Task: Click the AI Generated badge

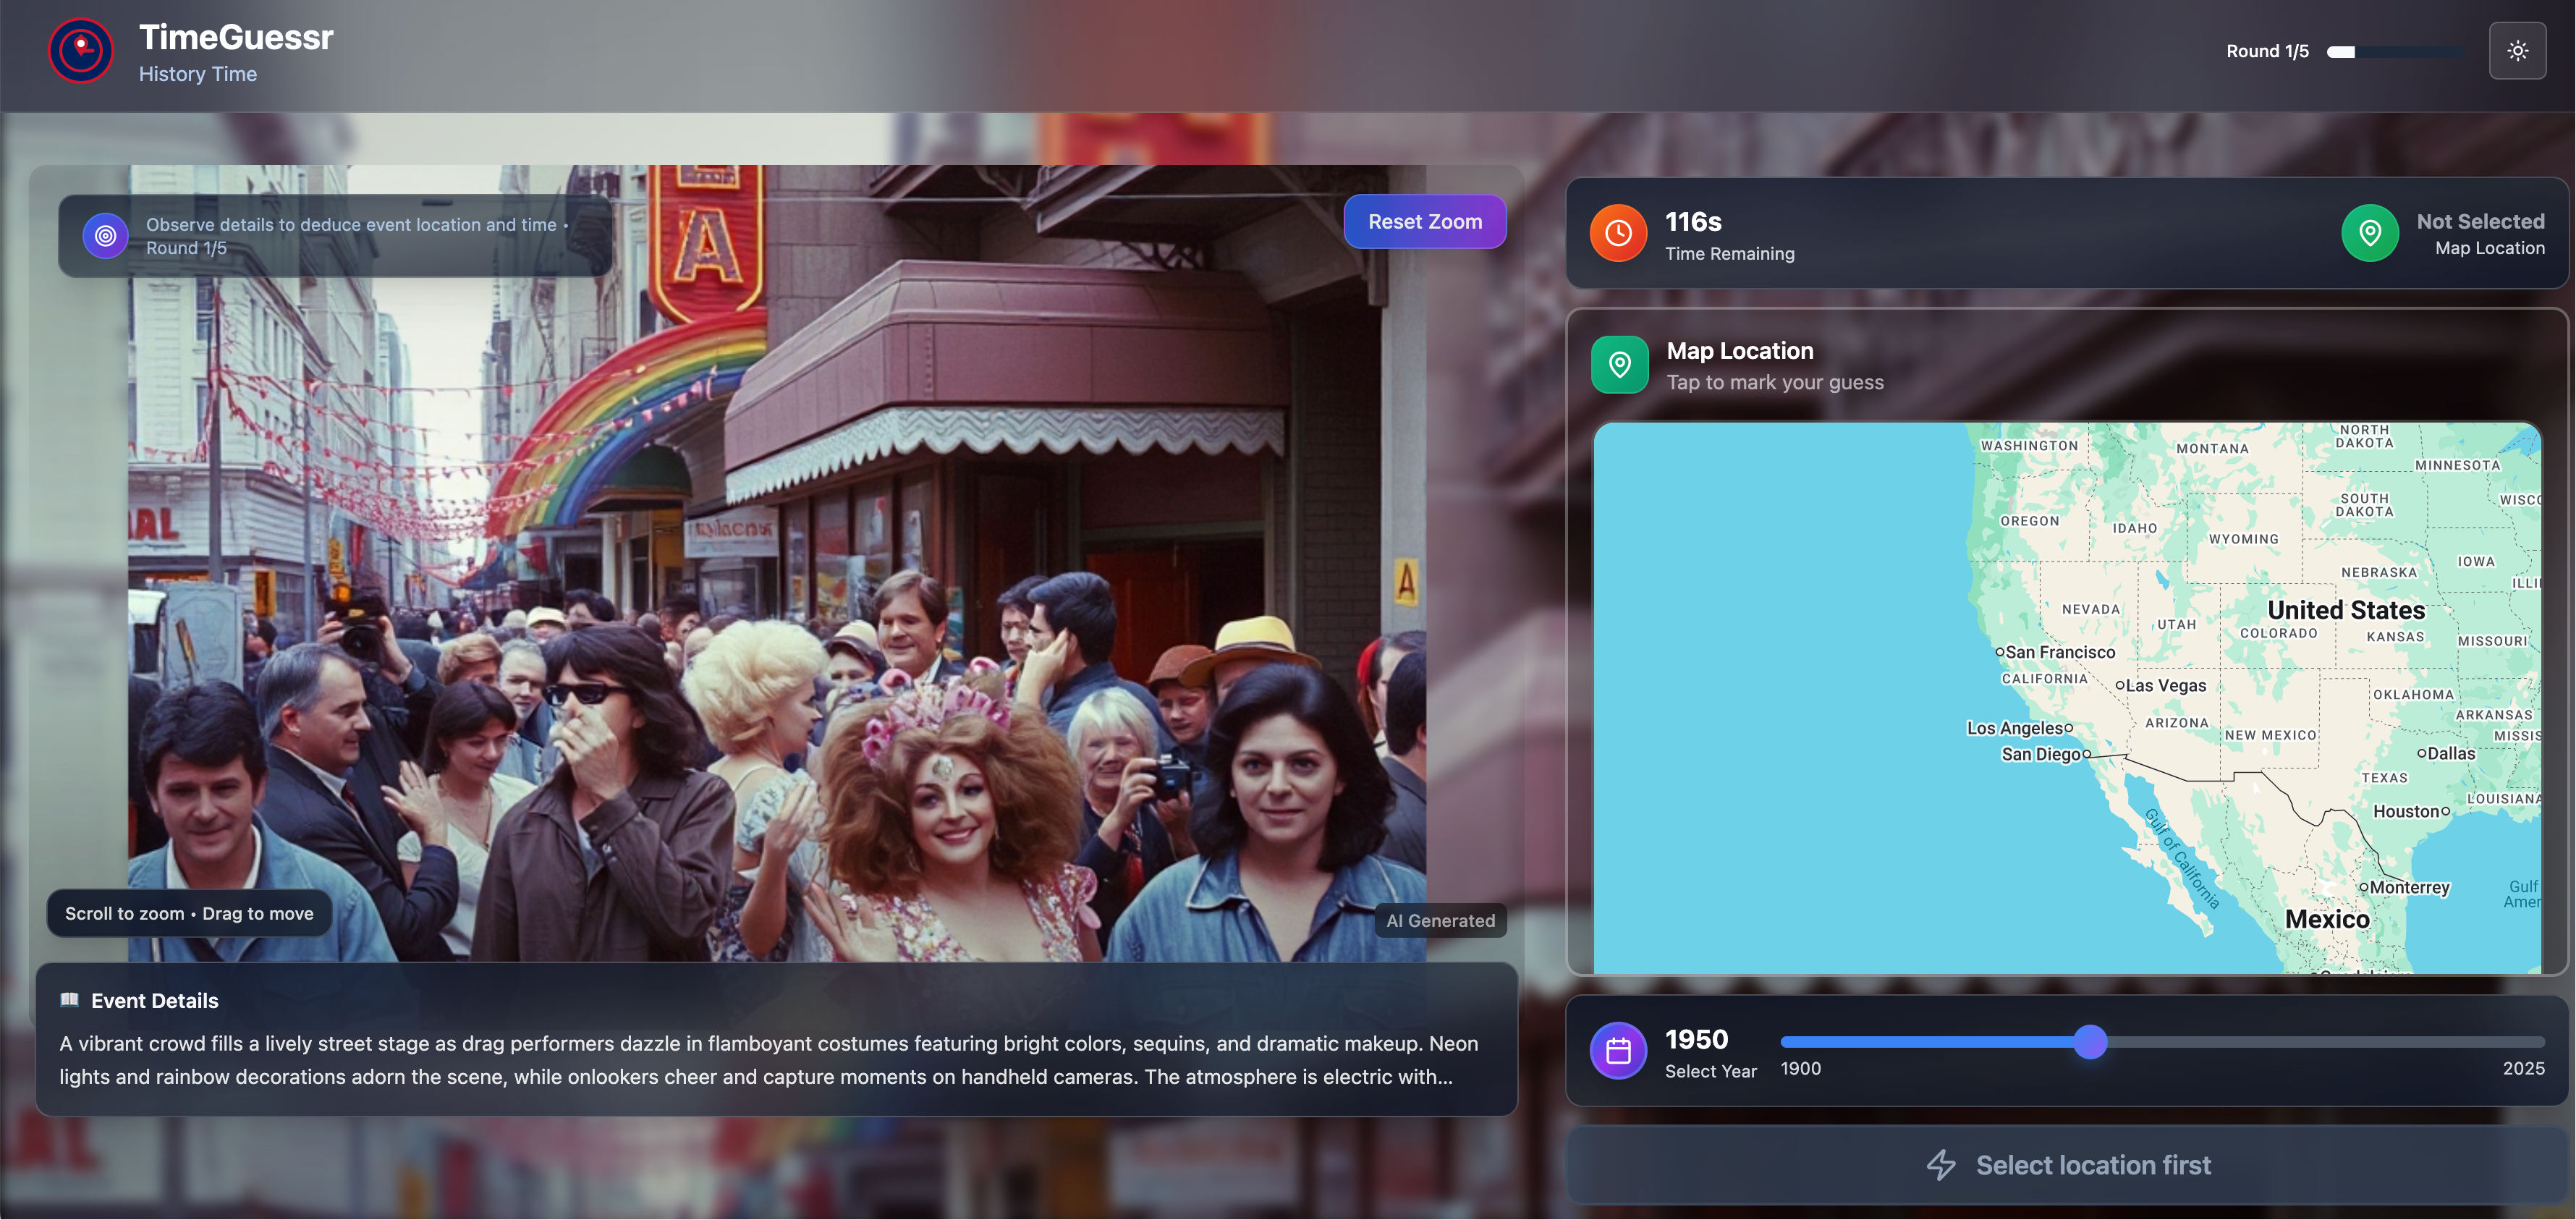Action: (x=1439, y=921)
